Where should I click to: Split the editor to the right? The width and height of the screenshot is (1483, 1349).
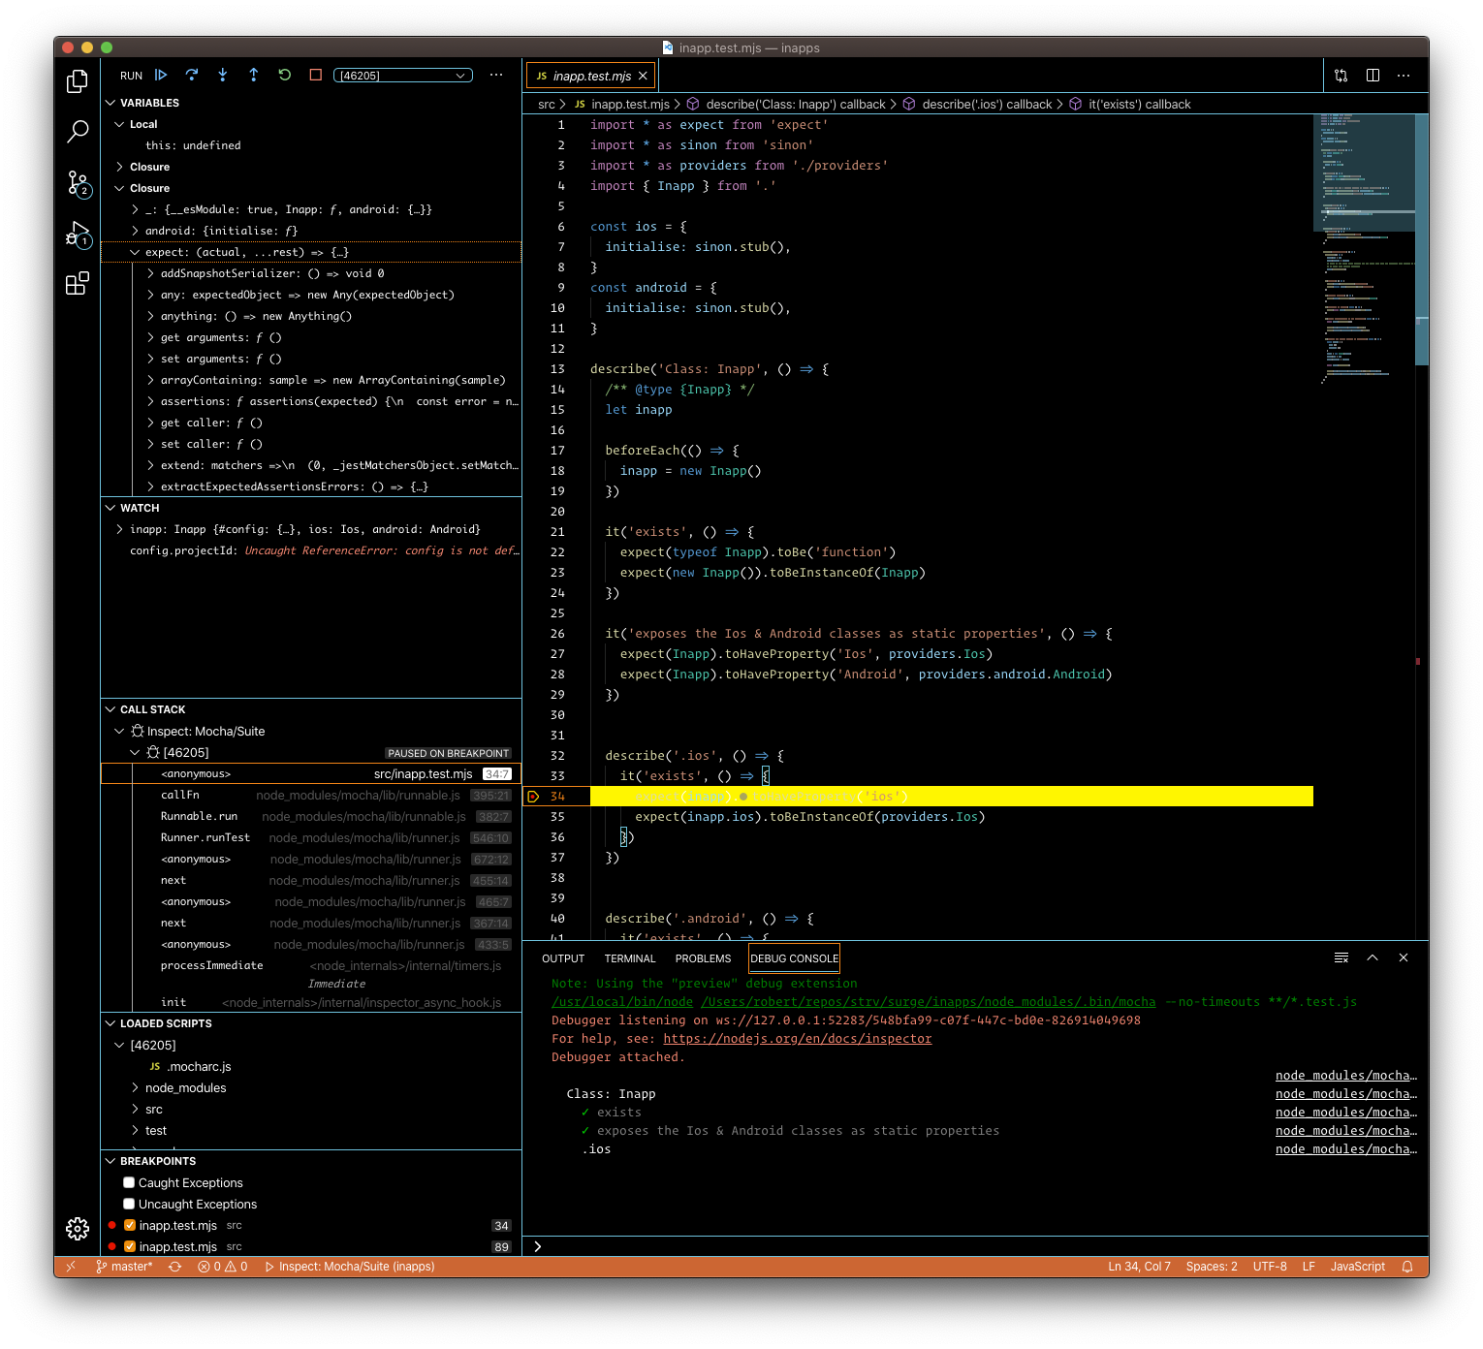pyautogui.click(x=1373, y=76)
